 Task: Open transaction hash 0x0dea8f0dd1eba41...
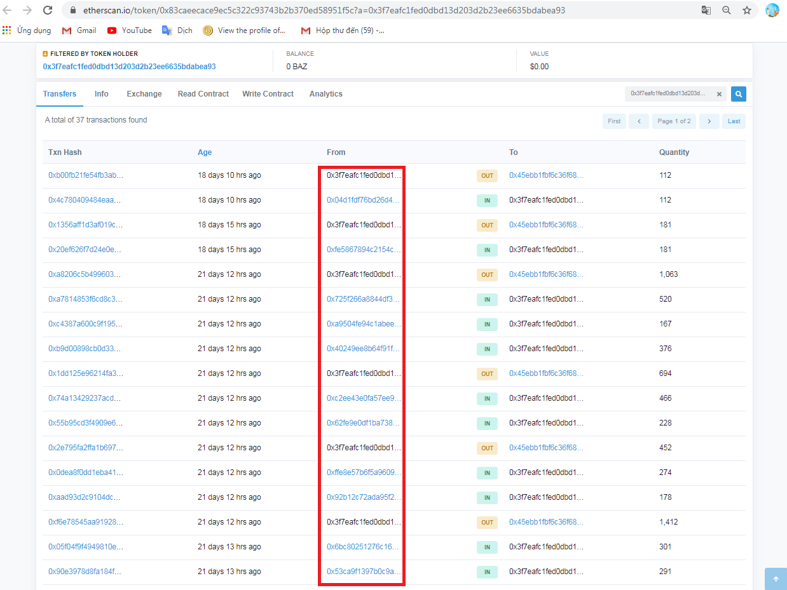click(x=86, y=473)
